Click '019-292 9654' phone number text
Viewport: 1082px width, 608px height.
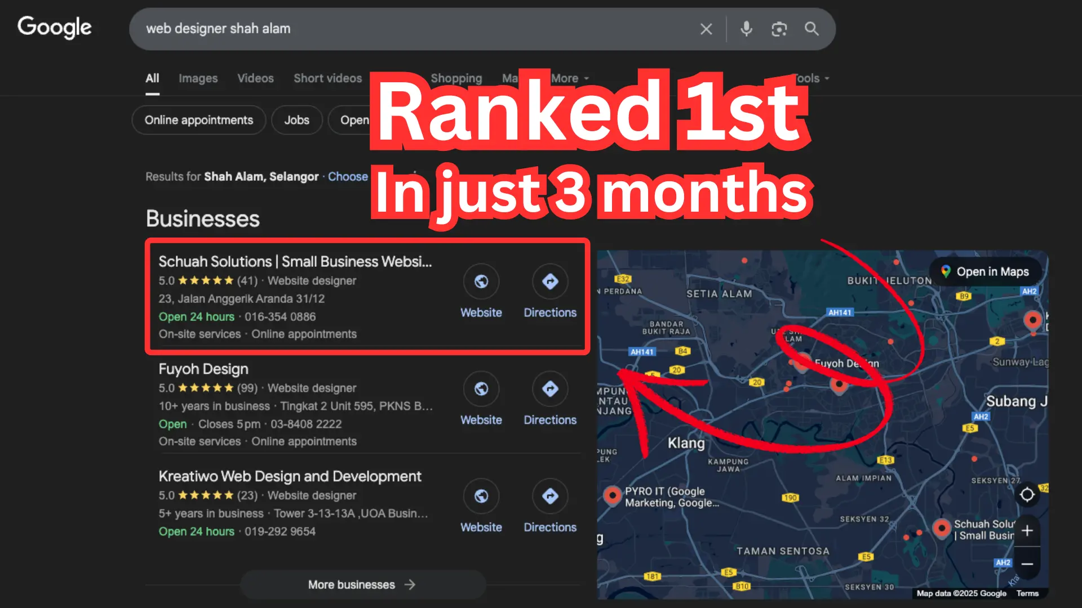tap(280, 532)
